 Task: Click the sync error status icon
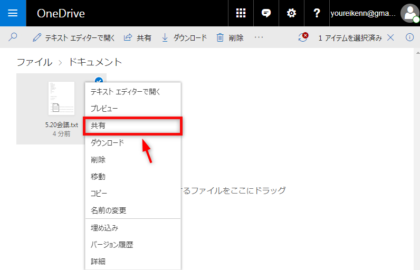[303, 37]
